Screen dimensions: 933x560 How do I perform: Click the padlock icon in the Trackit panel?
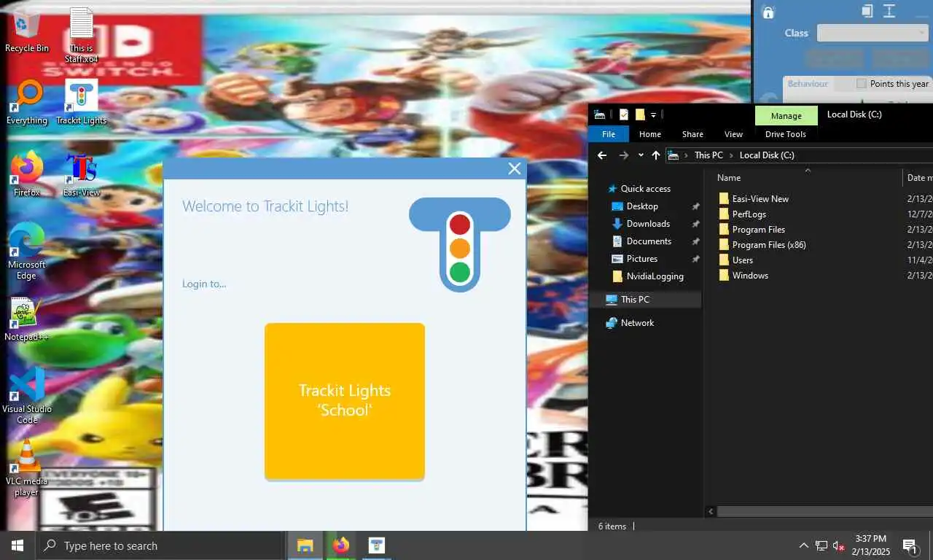(x=768, y=12)
